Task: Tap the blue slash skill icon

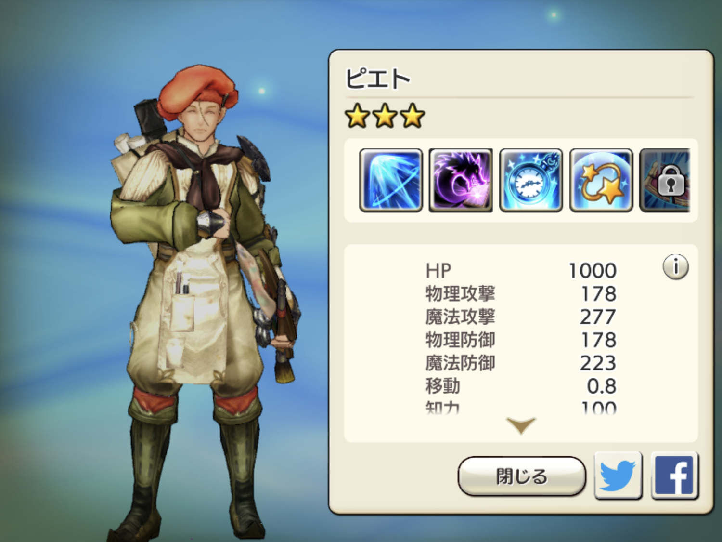Action: coord(391,180)
